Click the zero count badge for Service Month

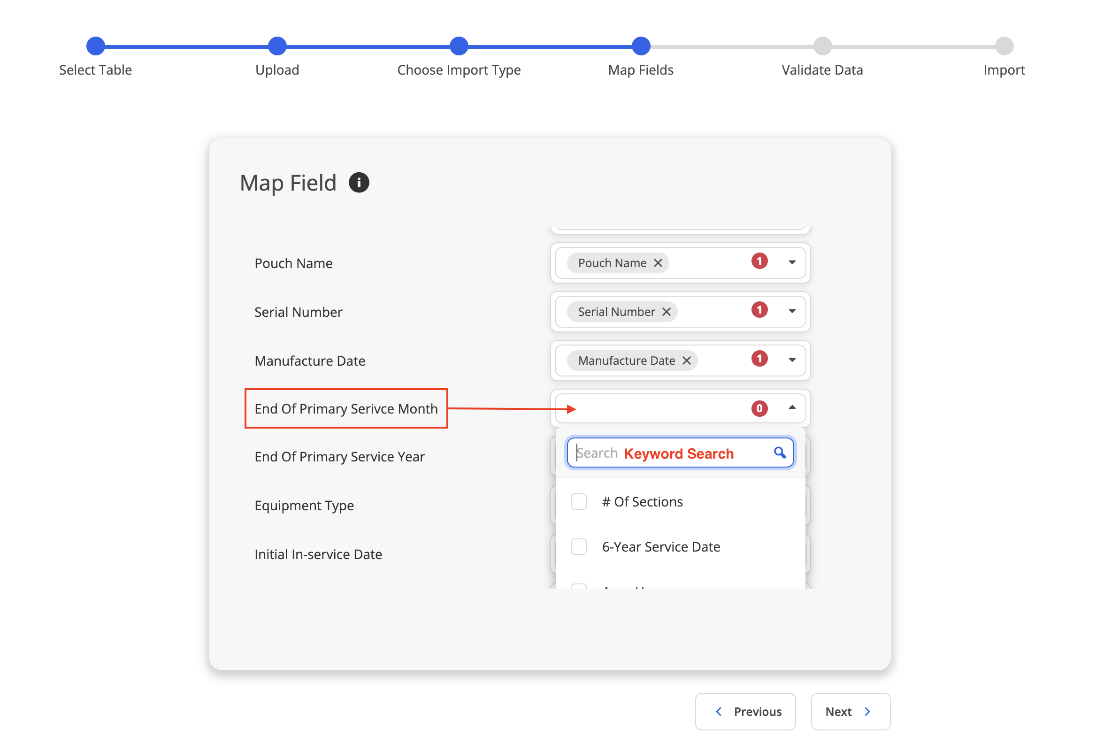coord(759,408)
